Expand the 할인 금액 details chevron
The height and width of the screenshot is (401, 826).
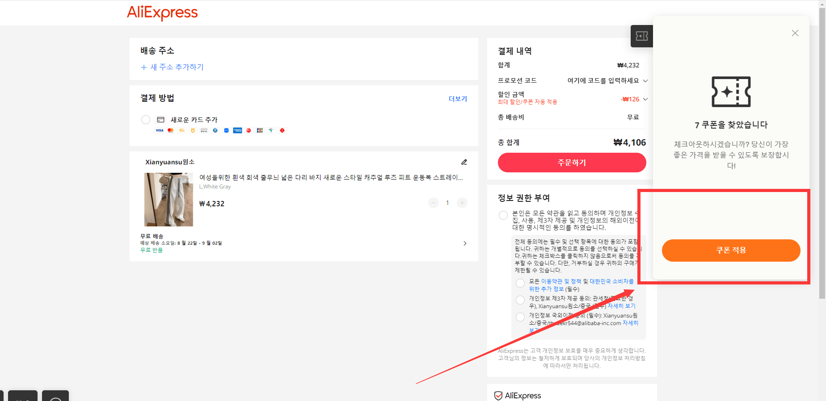pyautogui.click(x=645, y=99)
